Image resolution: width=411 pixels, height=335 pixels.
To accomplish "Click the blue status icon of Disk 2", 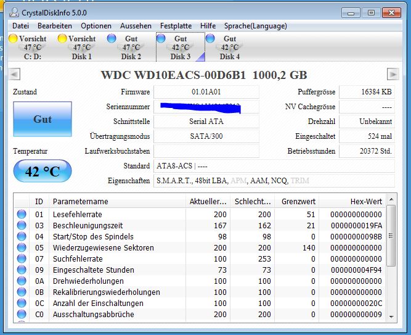I will click(112, 38).
